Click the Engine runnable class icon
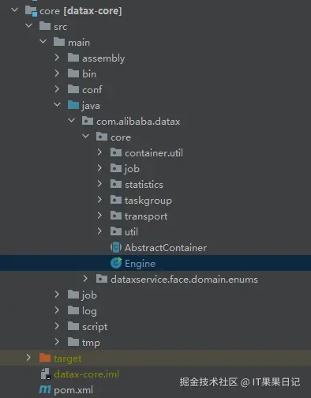 point(116,263)
